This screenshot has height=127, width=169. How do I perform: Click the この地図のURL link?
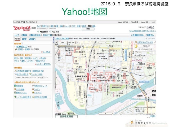137,35
